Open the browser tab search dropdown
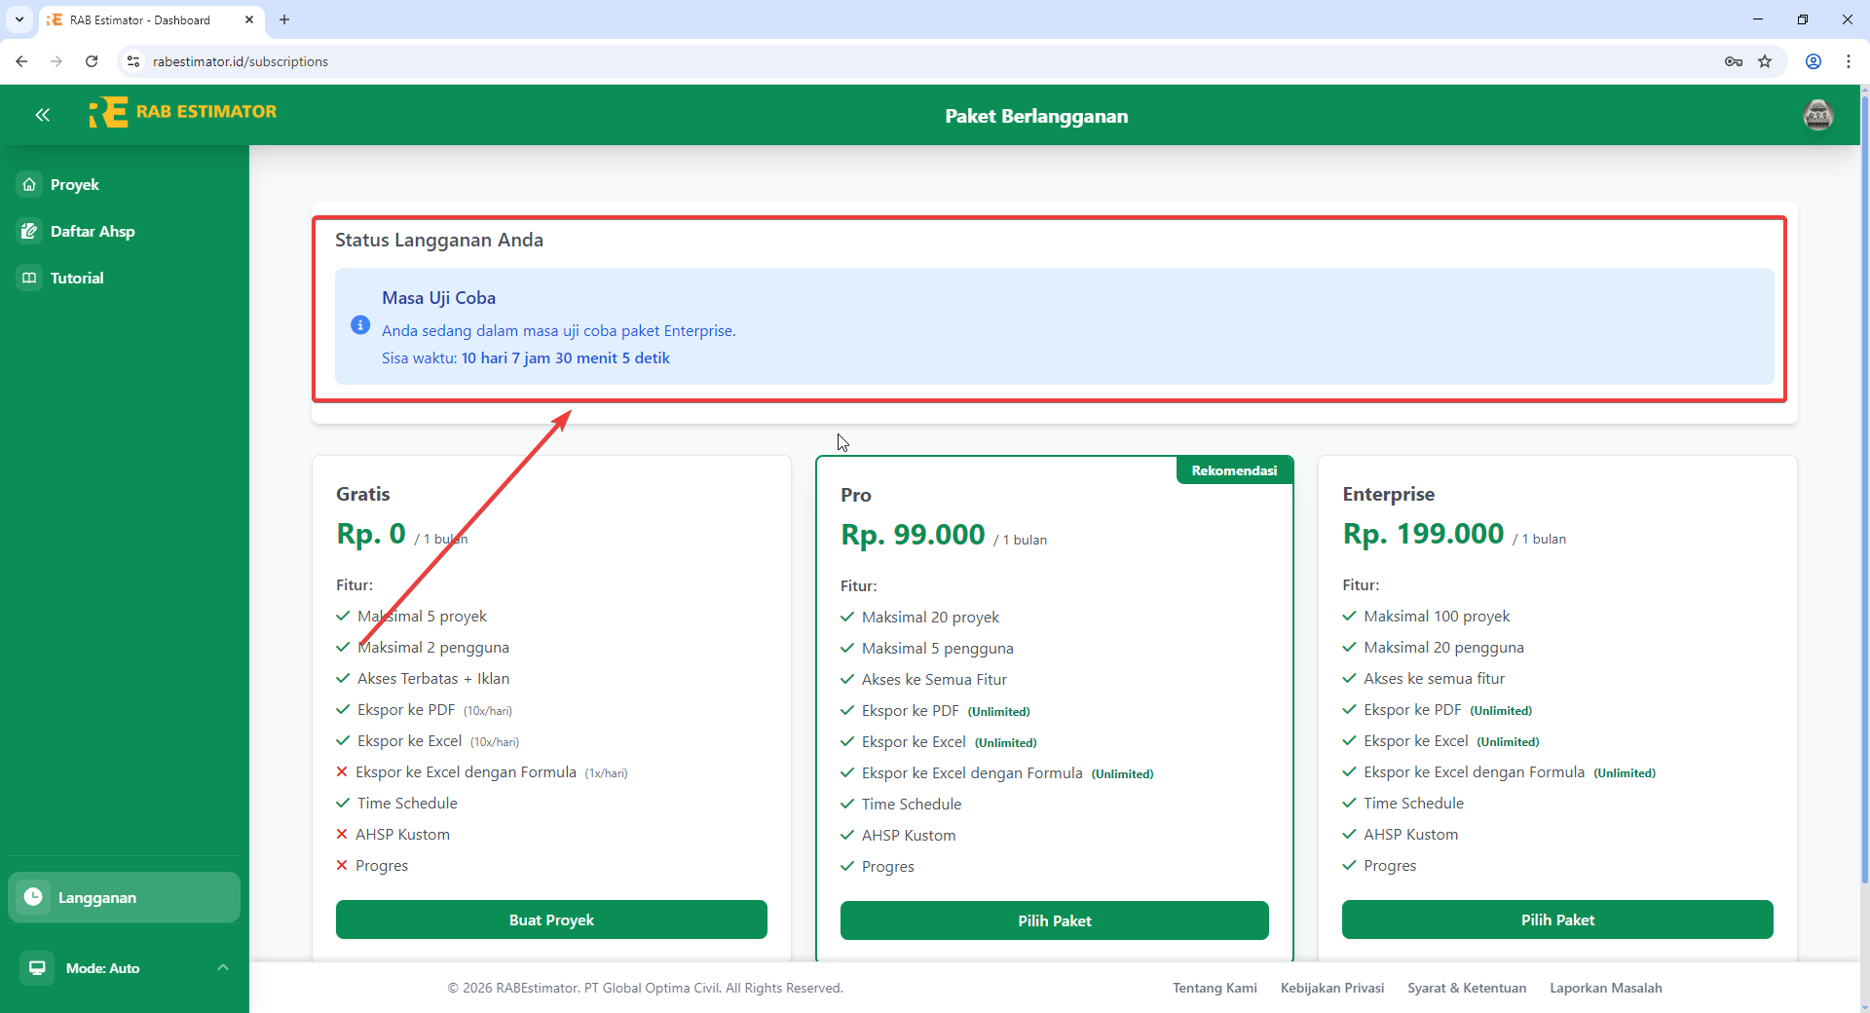Screen dimensions: 1870x1013 click(x=19, y=19)
